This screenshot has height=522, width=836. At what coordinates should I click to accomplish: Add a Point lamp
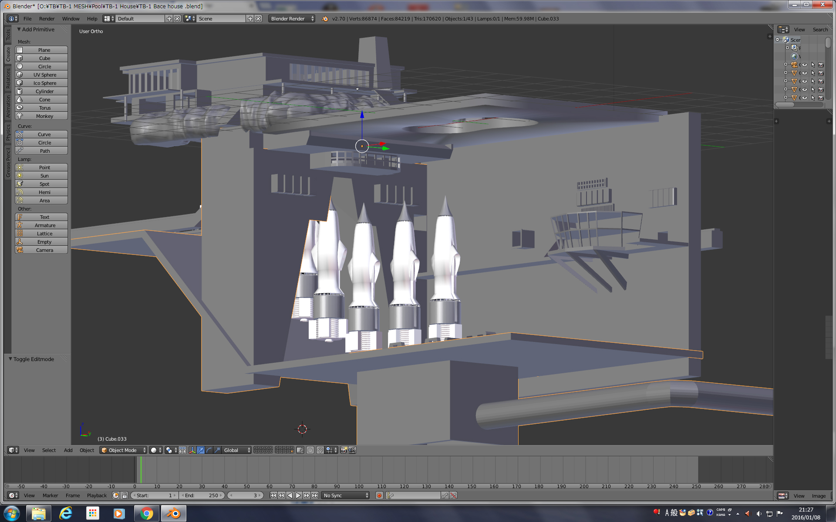pos(41,167)
